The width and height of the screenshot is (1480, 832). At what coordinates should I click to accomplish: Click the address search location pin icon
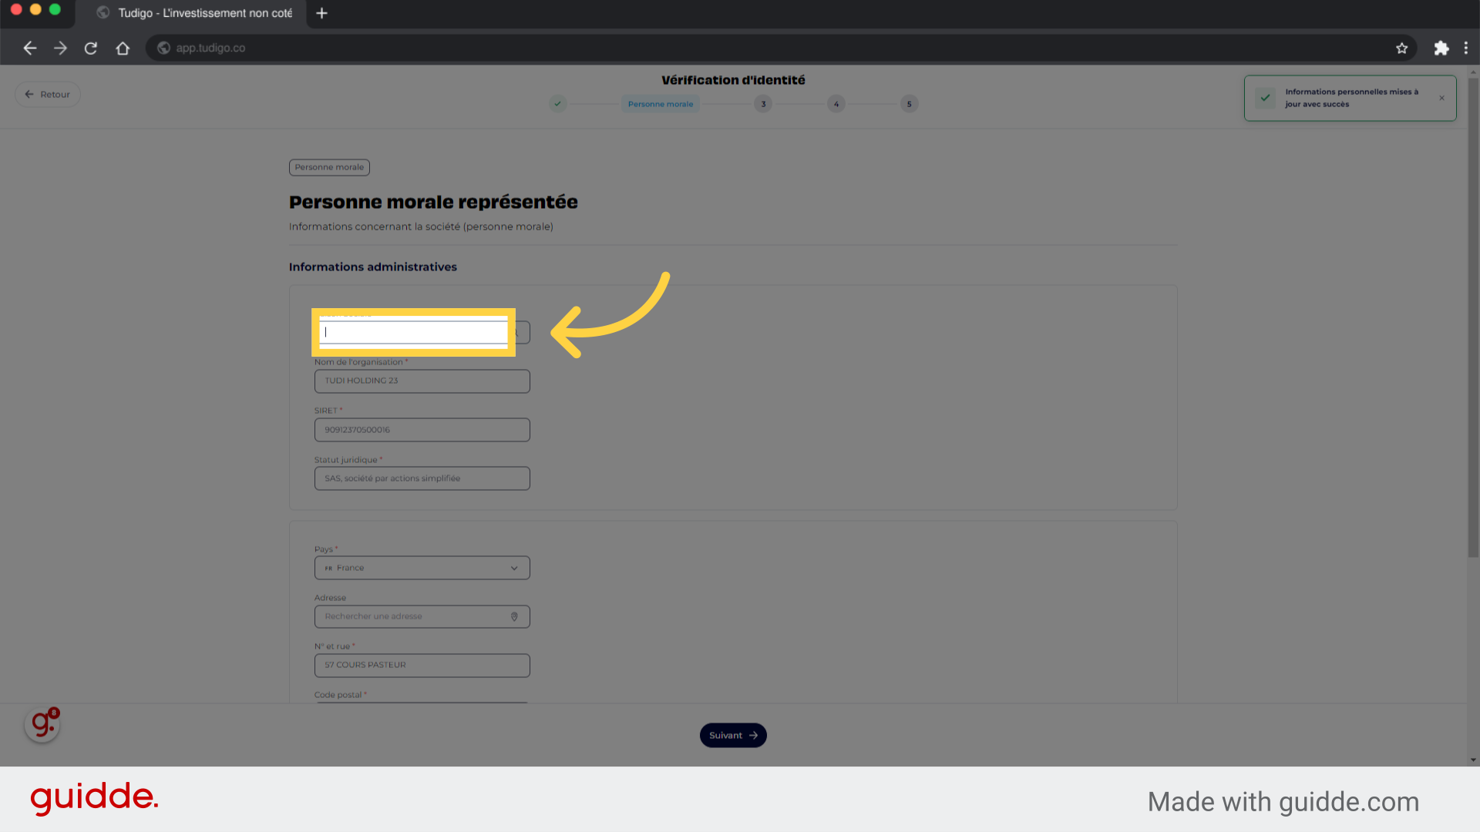click(x=516, y=616)
